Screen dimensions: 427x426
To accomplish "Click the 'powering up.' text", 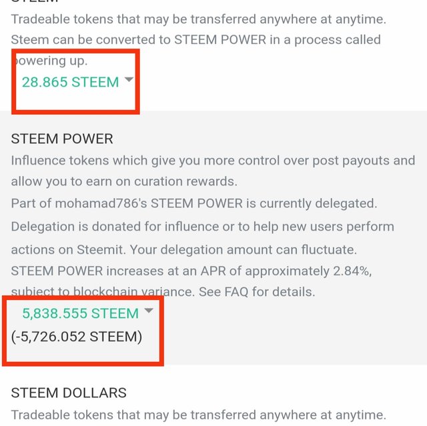I will pos(53,61).
